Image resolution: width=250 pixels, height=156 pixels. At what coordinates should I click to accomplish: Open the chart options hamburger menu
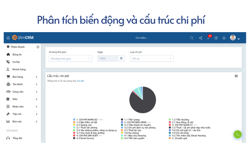(x=236, y=76)
